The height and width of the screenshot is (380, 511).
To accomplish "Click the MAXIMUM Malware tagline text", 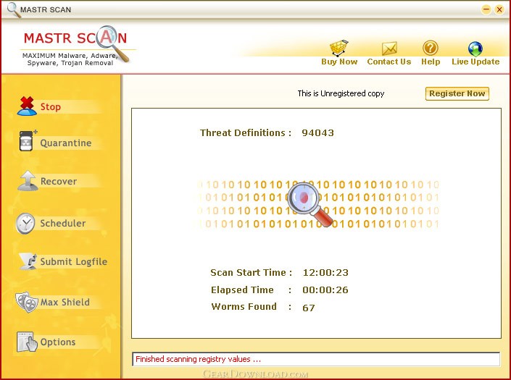I will (x=70, y=59).
